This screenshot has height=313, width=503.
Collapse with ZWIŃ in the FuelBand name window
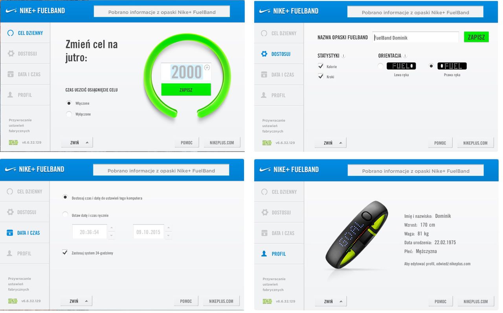pyautogui.click(x=330, y=143)
